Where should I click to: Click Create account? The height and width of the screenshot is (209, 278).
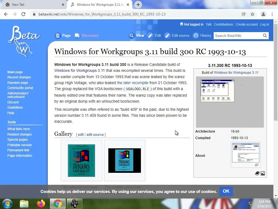(247, 24)
